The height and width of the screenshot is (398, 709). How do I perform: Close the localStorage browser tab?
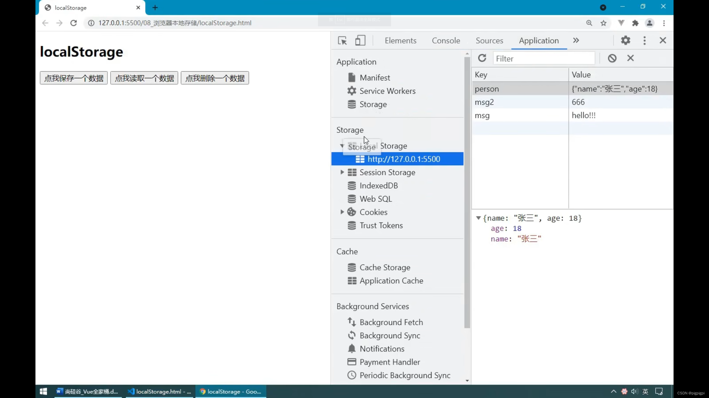click(x=138, y=8)
